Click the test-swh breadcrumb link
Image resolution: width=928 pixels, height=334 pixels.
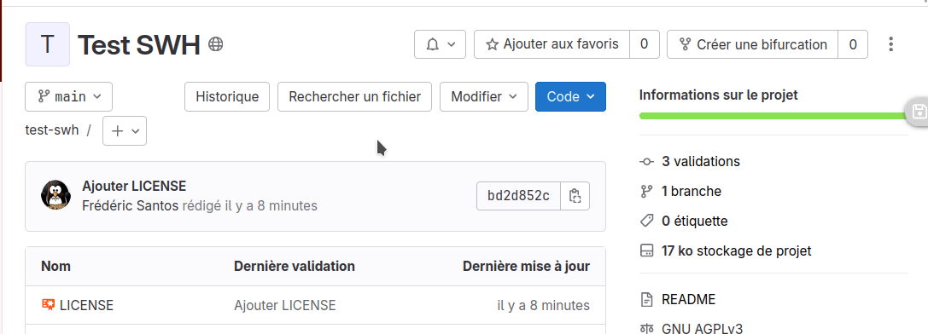point(52,130)
